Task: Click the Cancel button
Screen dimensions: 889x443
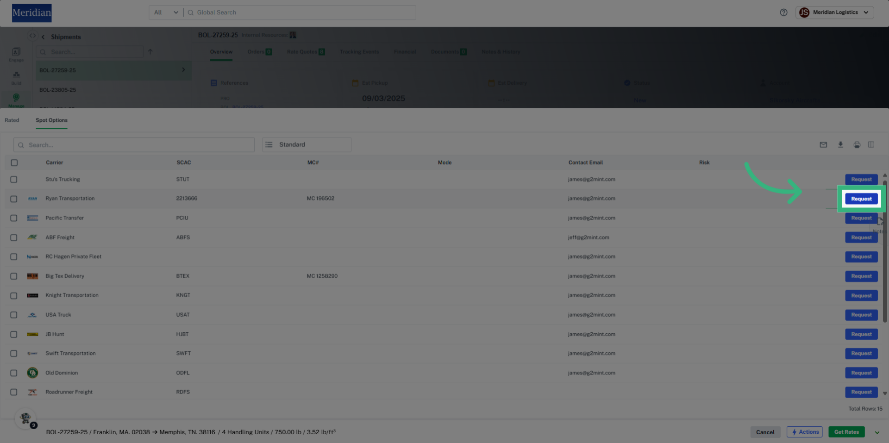Action: tap(765, 432)
